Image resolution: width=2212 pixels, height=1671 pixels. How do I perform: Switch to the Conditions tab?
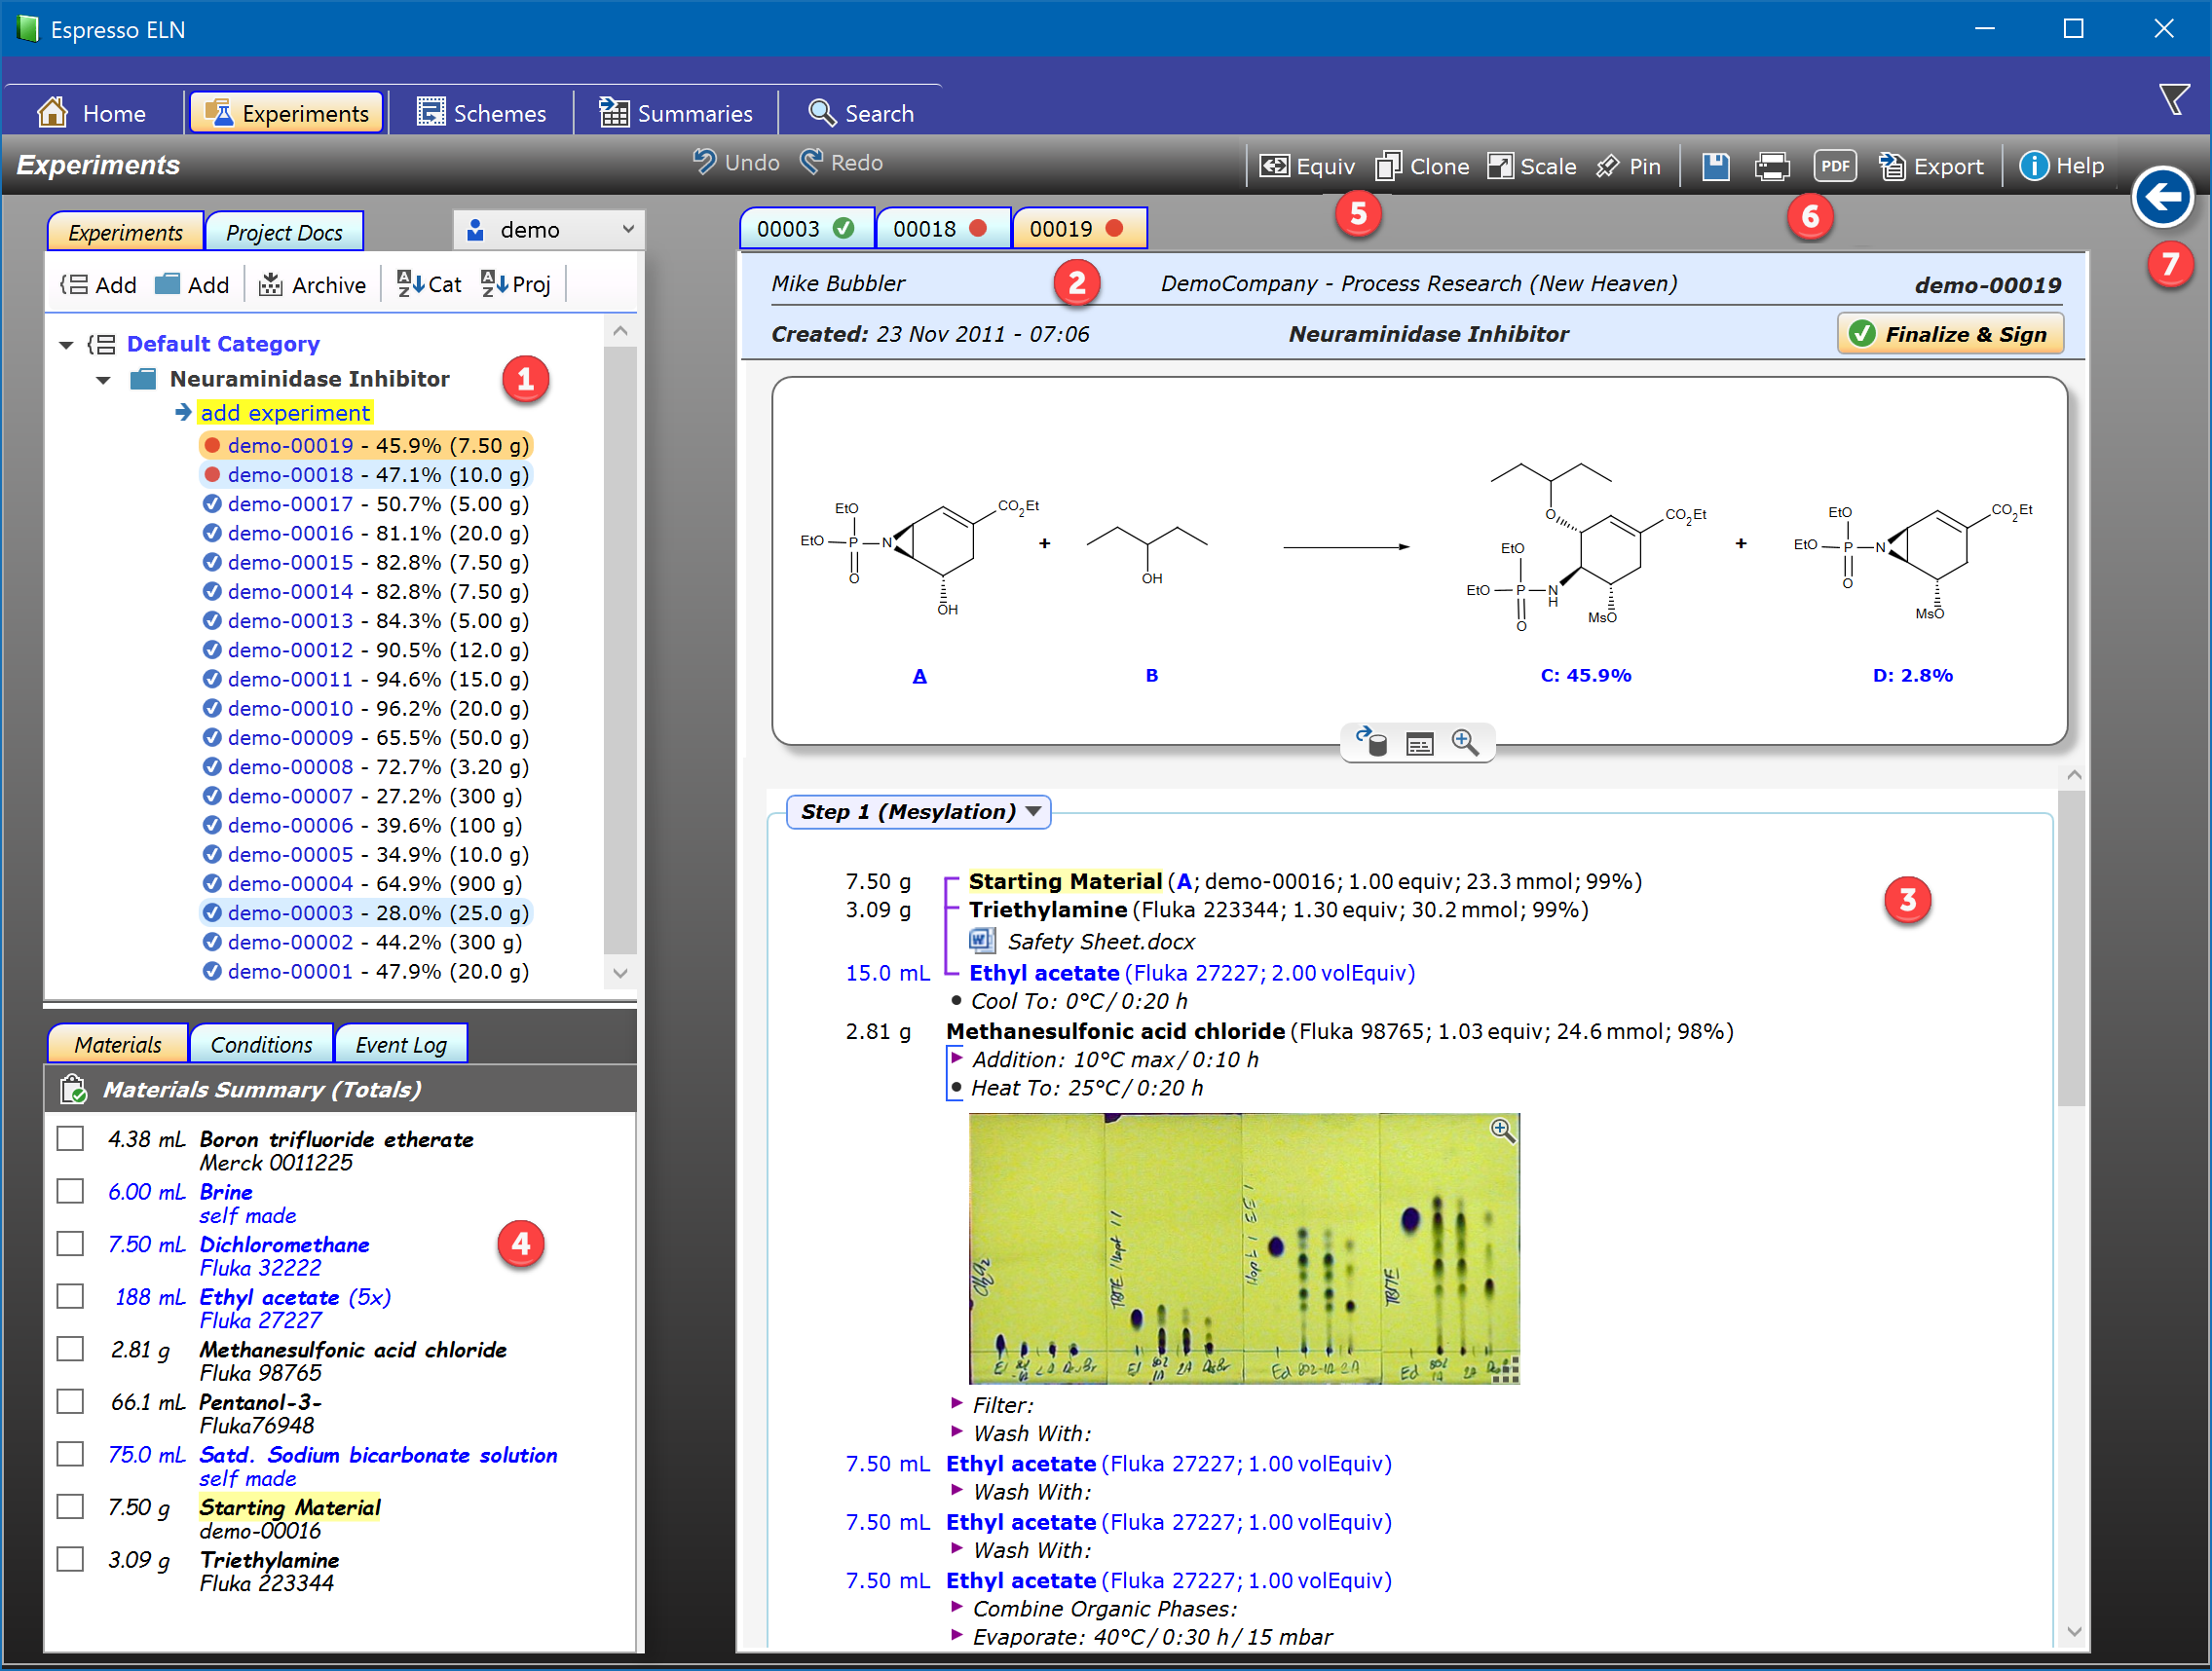point(261,1044)
